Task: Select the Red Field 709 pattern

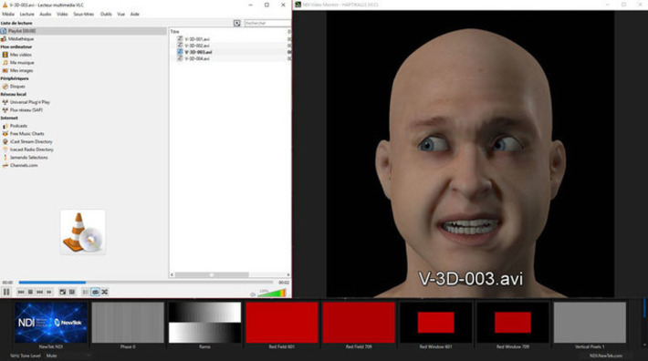Action: (359, 323)
